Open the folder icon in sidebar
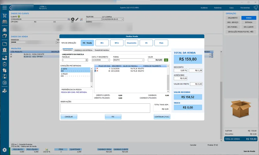Image resolution: width=259 pixels, height=155 pixels. coord(4,44)
